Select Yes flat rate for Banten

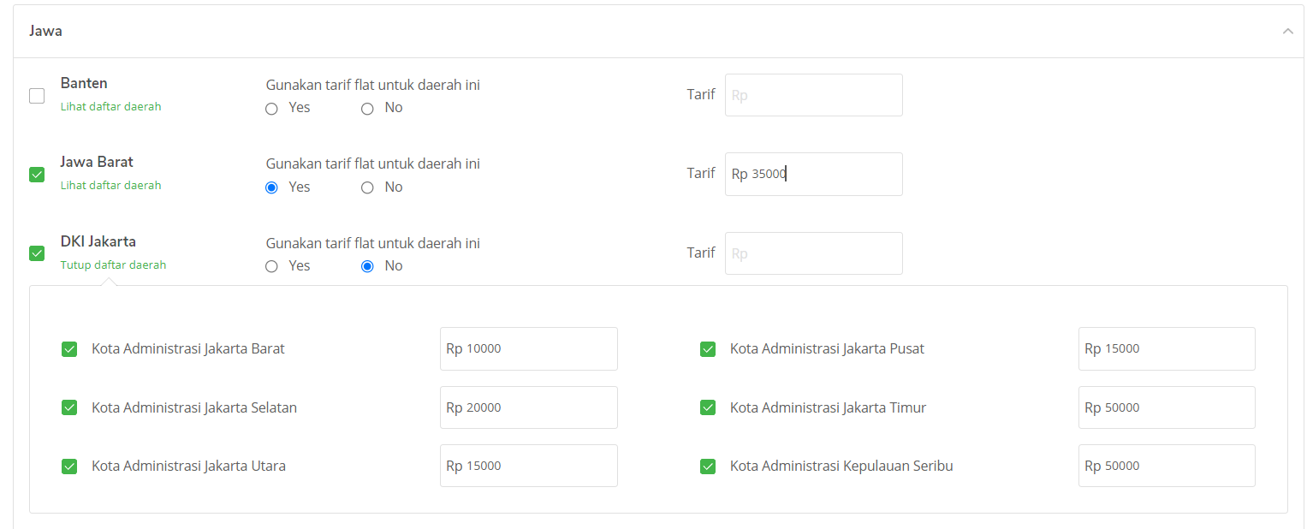(x=272, y=109)
